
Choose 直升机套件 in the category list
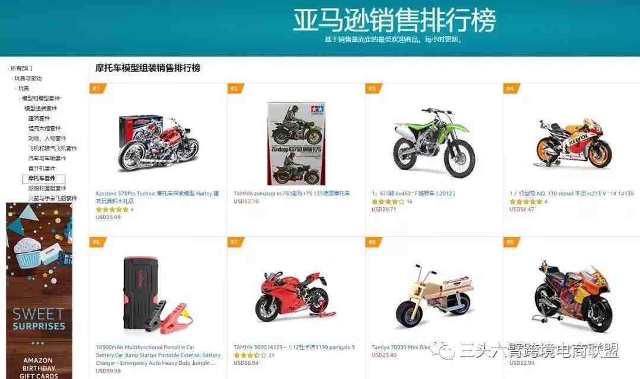tap(41, 169)
